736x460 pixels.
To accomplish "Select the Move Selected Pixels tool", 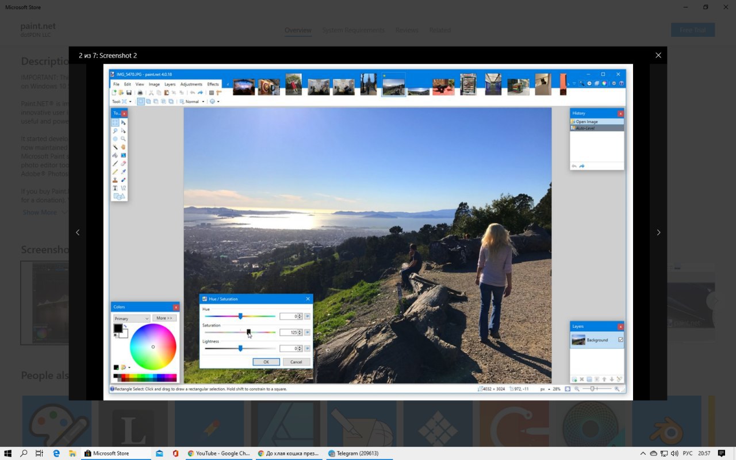I will [124, 122].
